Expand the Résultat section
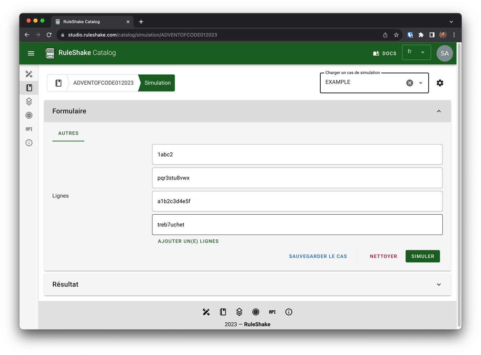The image size is (481, 355). click(x=439, y=284)
